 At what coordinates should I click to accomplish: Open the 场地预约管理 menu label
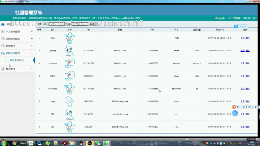(13, 39)
